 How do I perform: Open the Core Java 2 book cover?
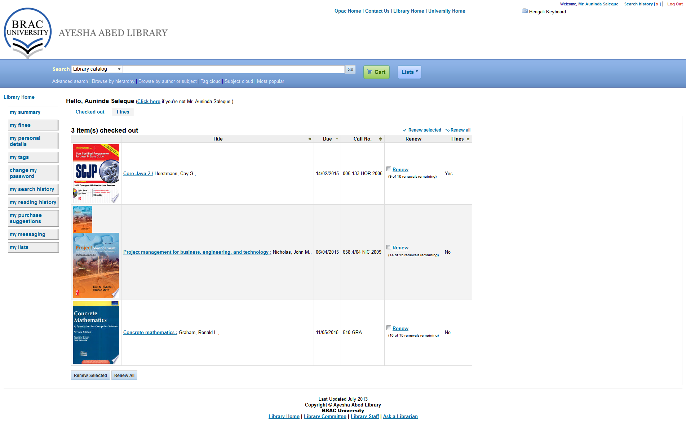click(96, 174)
